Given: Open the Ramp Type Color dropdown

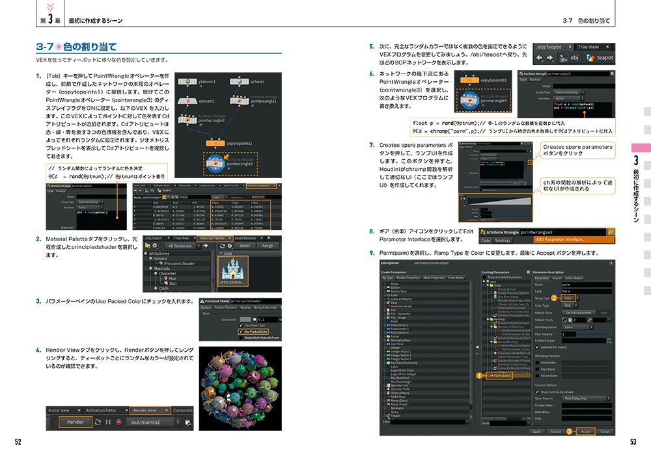Looking at the screenshot, I should point(570,298).
